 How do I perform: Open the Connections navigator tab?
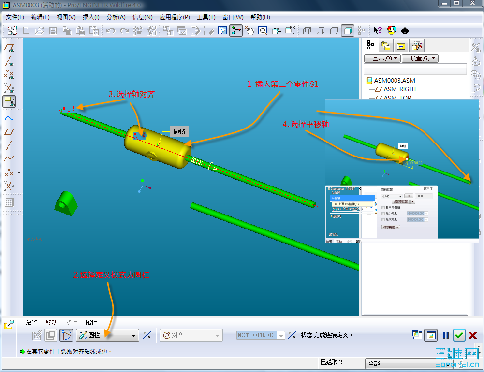pos(416,45)
